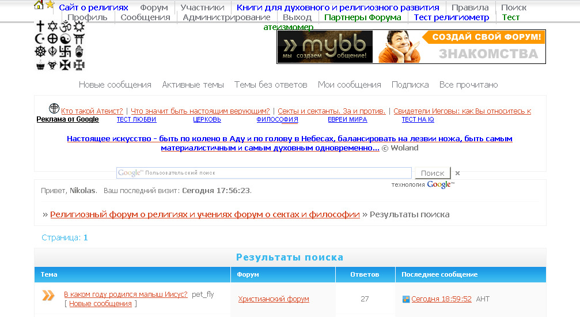Click the last message post icon

(x=406, y=299)
